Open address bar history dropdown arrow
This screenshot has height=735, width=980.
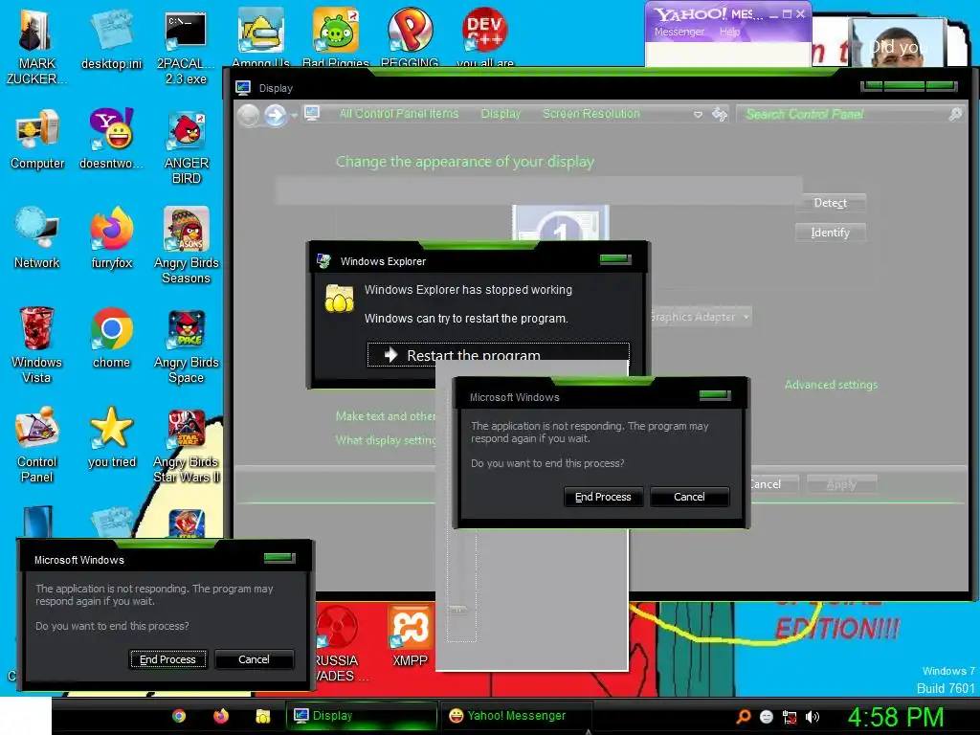coord(698,115)
